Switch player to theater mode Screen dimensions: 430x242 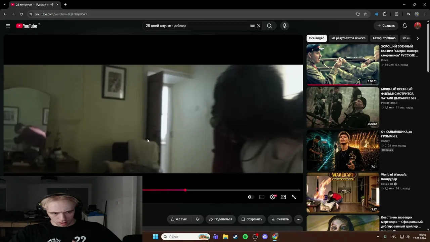point(283,197)
